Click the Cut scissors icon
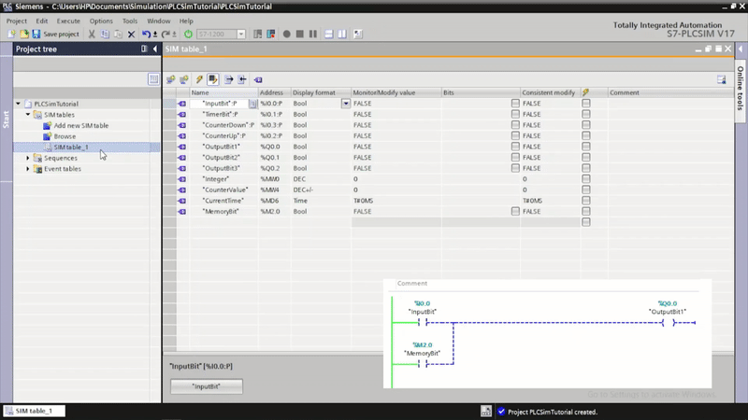Screen dimensions: 748x420 (92, 34)
